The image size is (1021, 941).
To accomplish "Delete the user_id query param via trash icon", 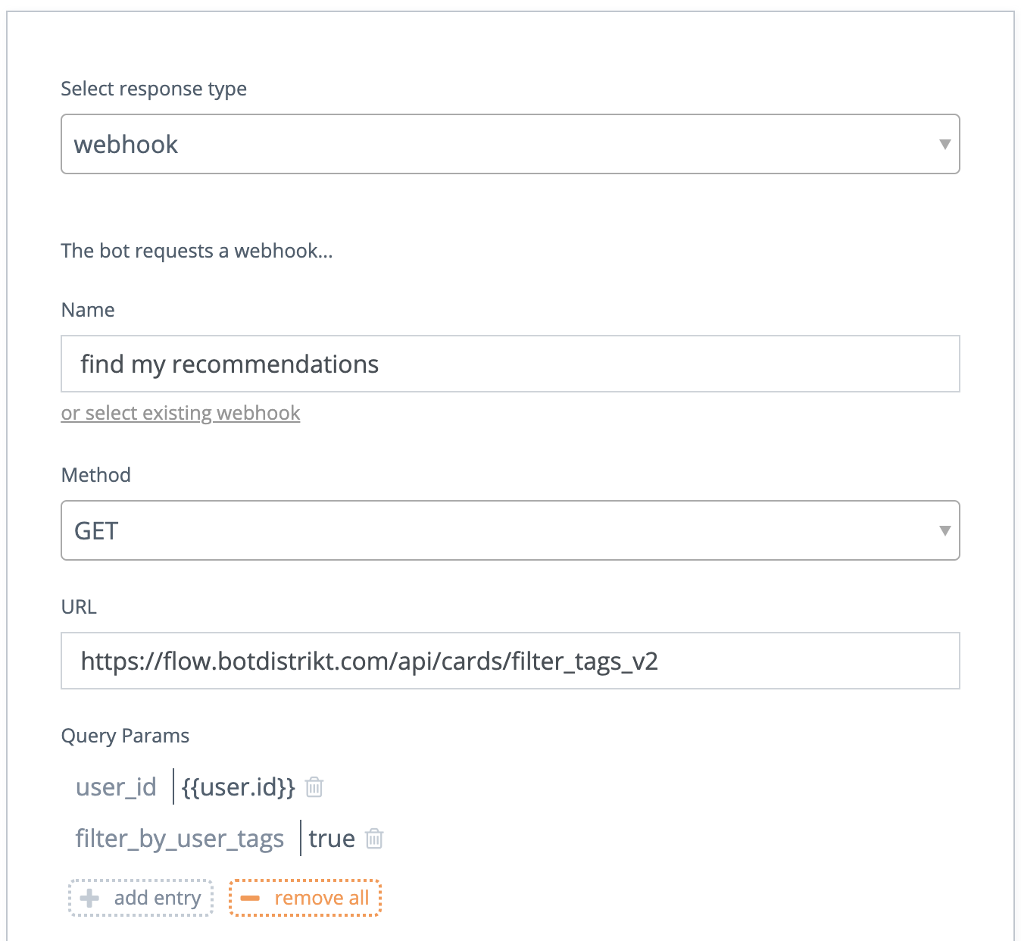I will (314, 787).
